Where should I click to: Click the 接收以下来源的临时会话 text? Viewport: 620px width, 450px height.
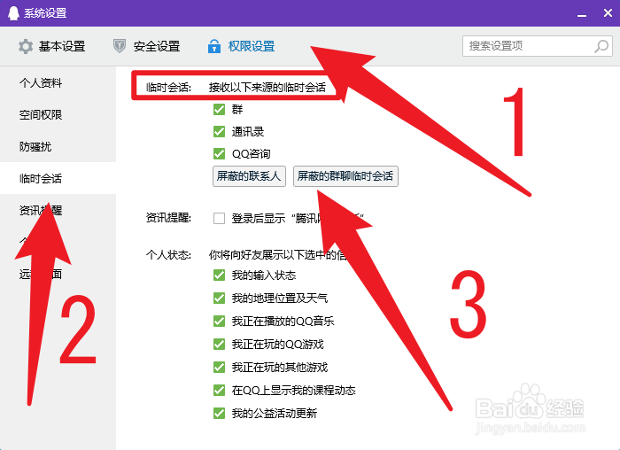click(267, 87)
